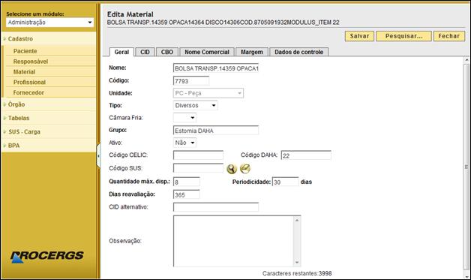Open the module selector dropdown Administração
The image size is (471, 280).
click(x=49, y=23)
